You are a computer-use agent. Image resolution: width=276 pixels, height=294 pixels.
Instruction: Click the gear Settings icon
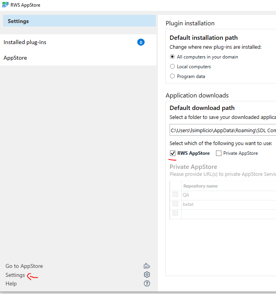[x=147, y=275]
